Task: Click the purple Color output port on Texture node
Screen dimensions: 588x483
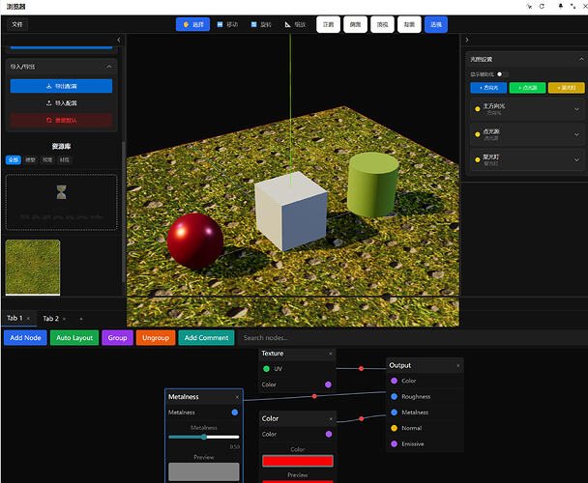Action: (328, 384)
